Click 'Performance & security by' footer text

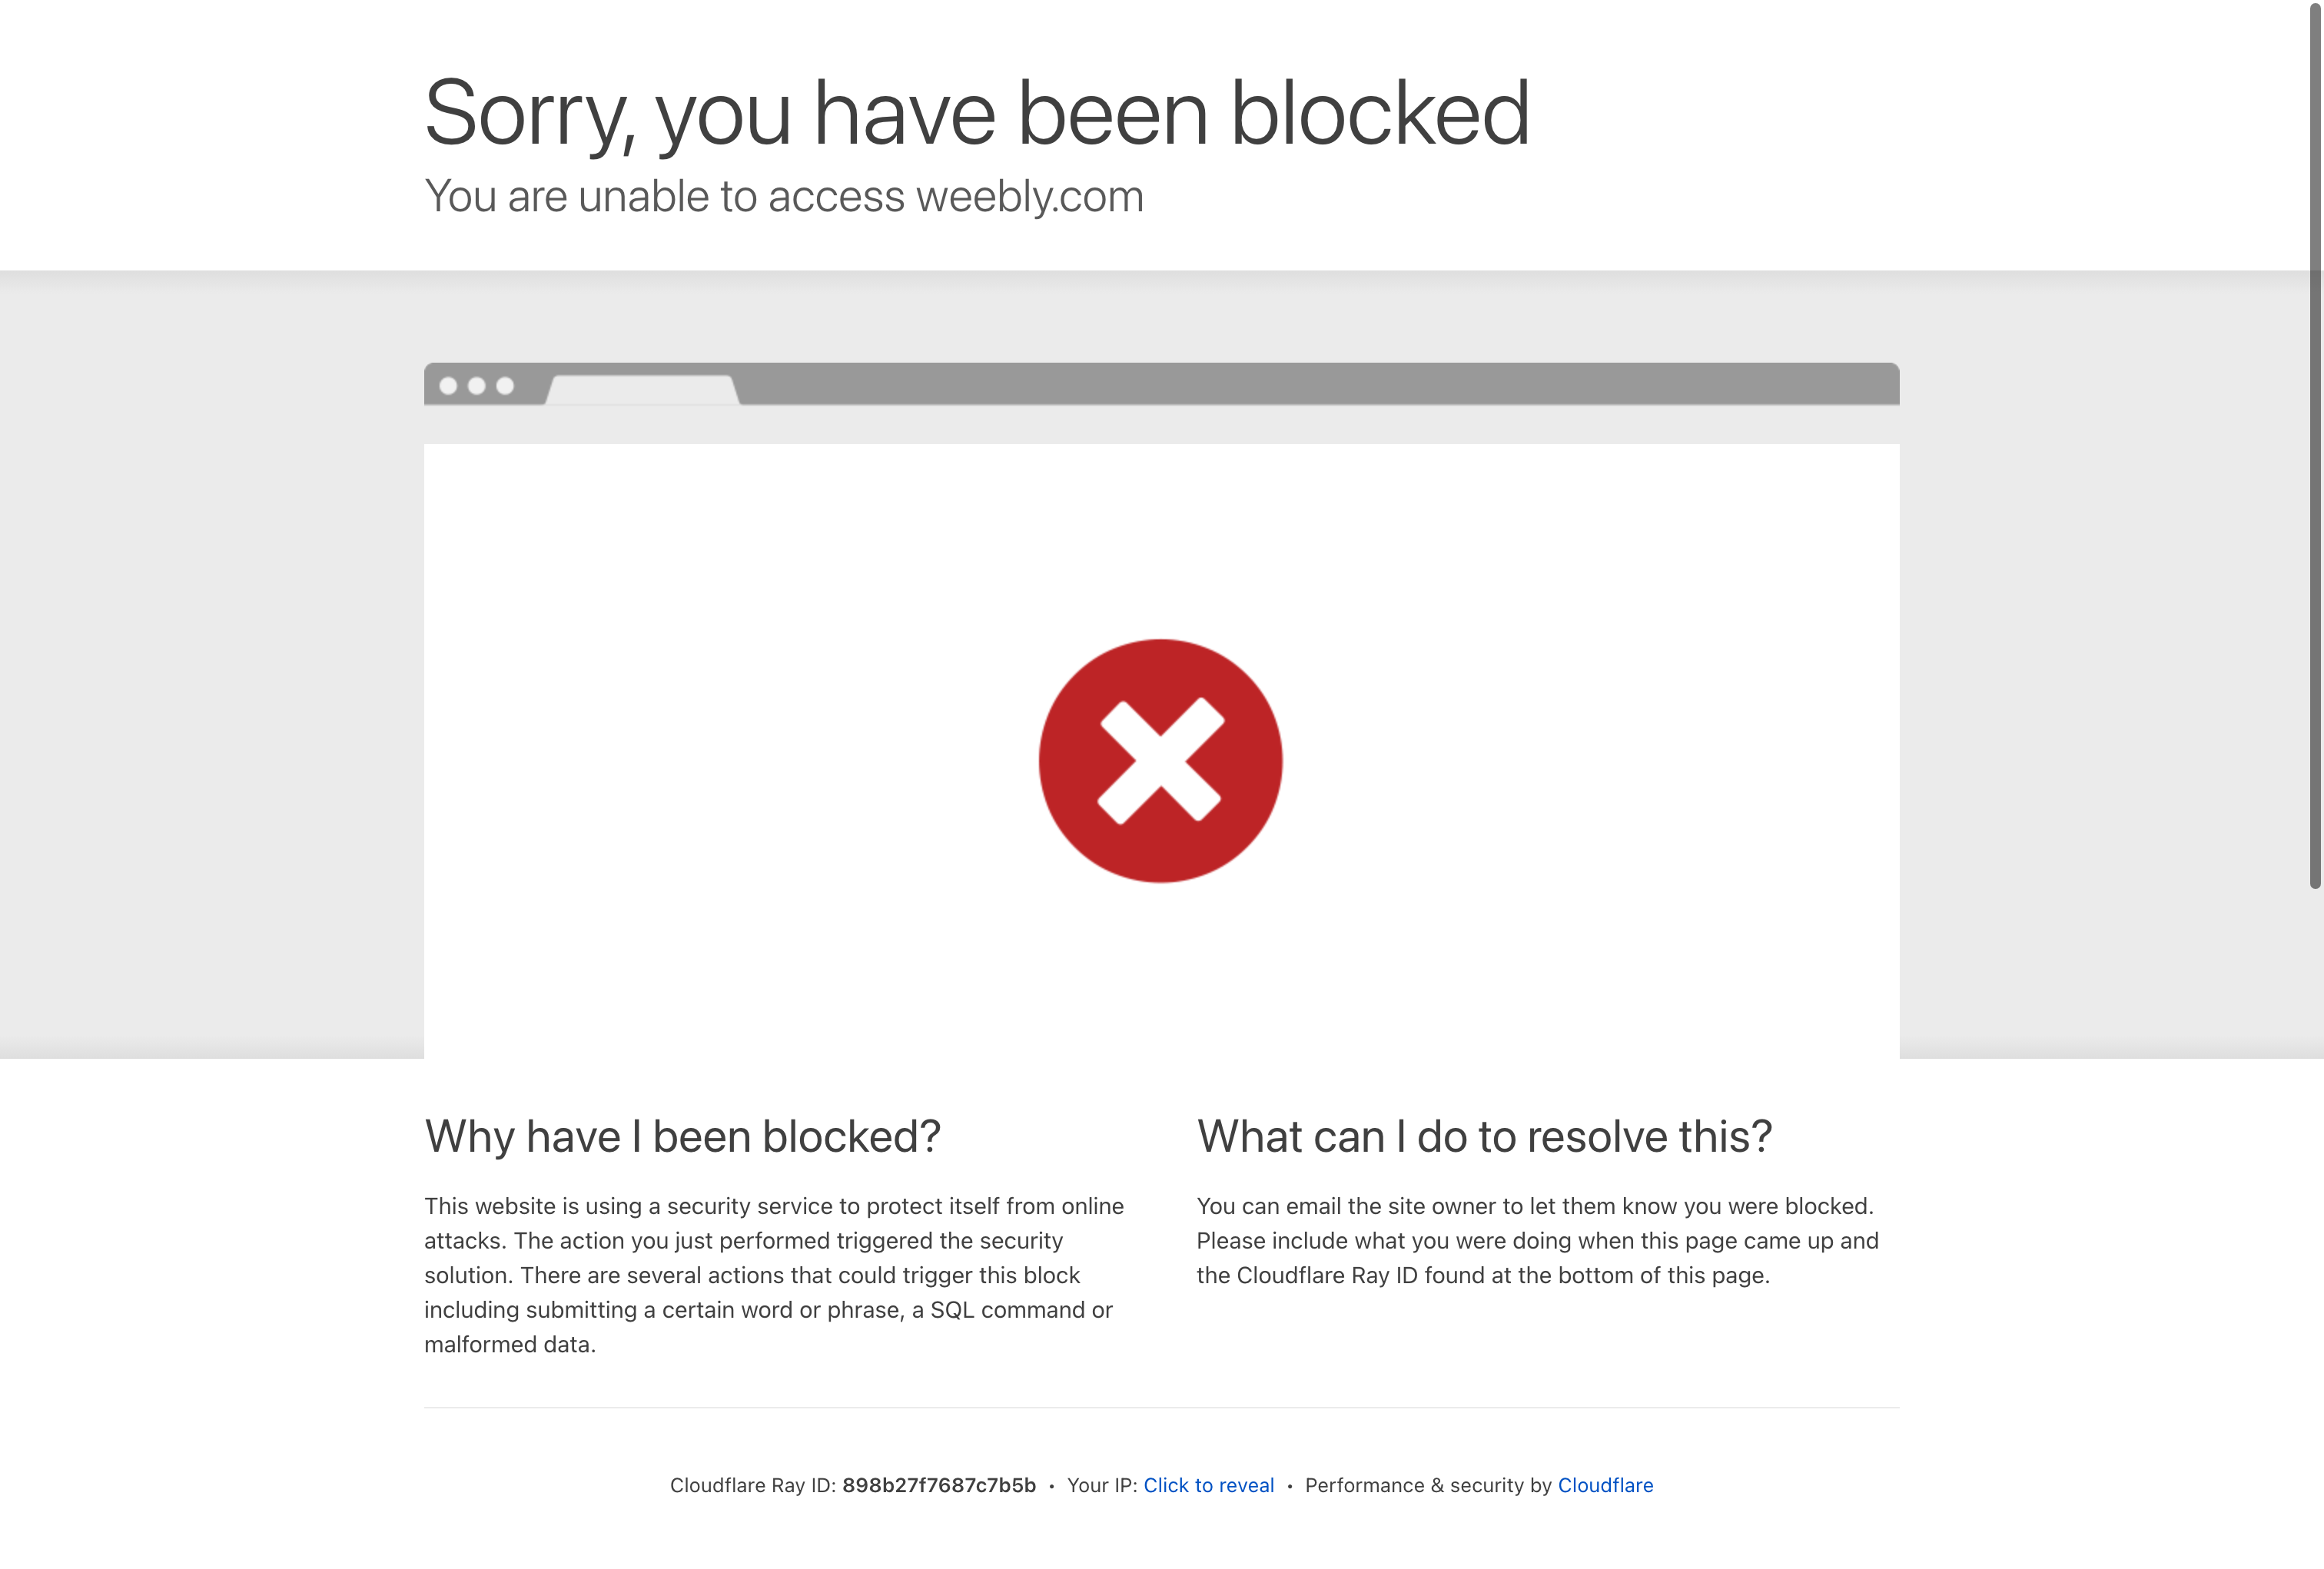[x=1428, y=1485]
